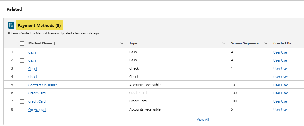Click the Type cell Cash in row 1
304x126 pixels.
point(133,52)
